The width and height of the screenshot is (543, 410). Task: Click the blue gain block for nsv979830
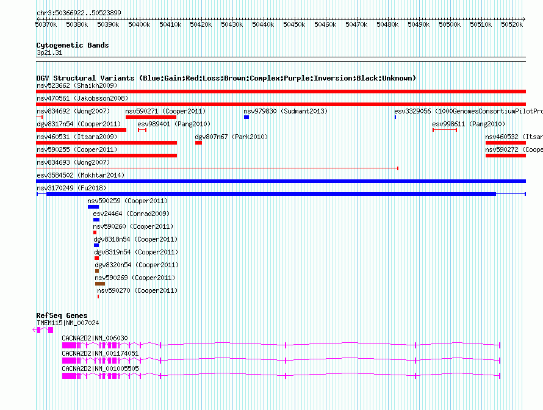click(x=246, y=117)
